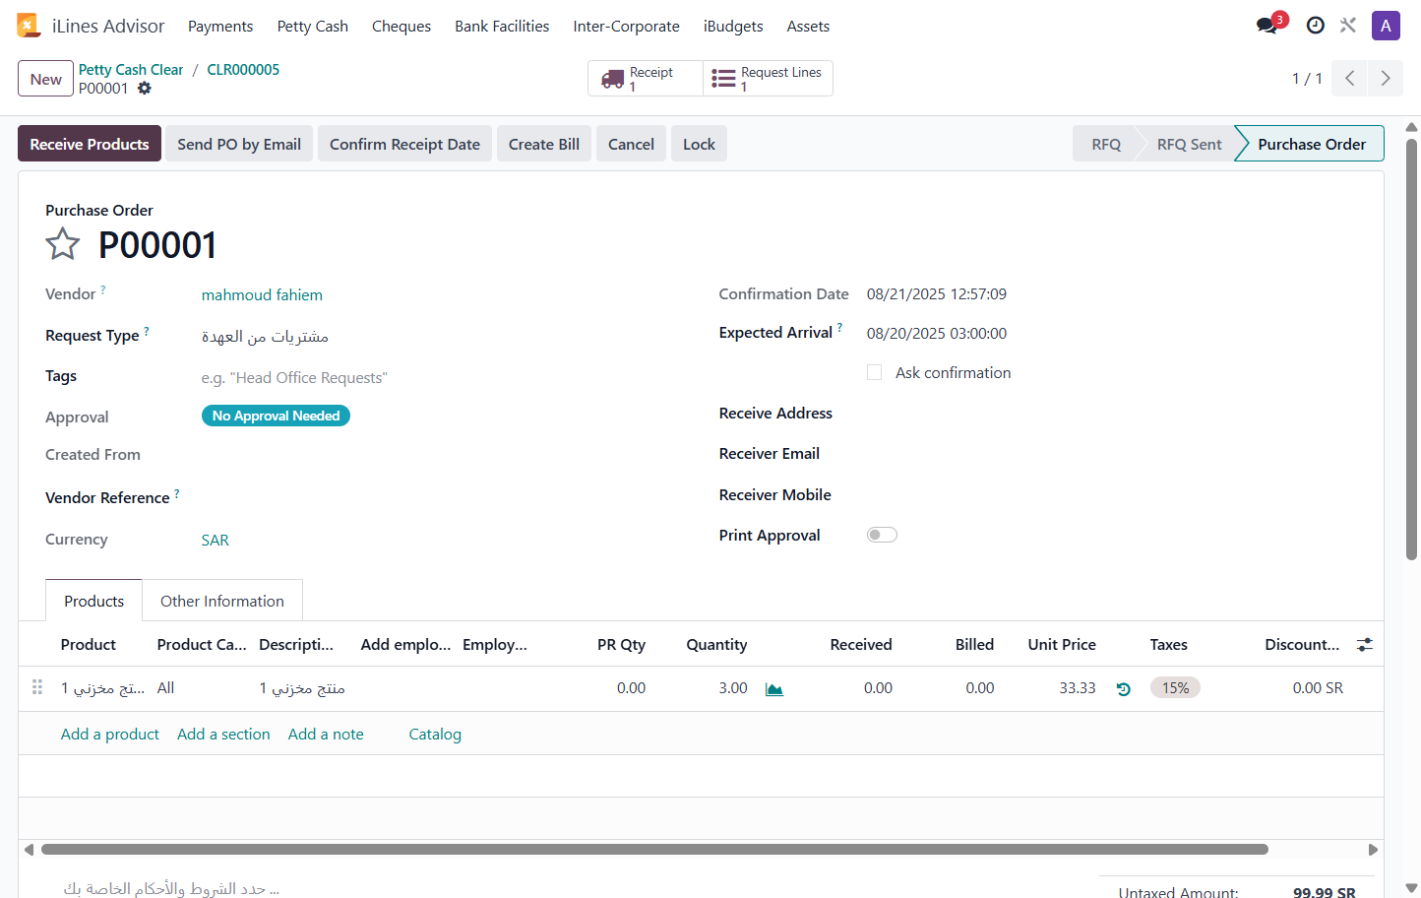The height and width of the screenshot is (898, 1421).
Task: Click the Add a product link
Action: point(110,735)
